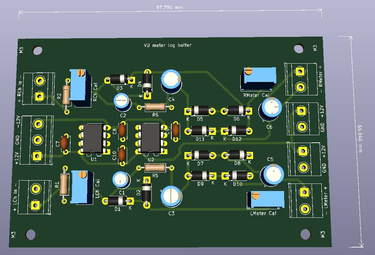Viewport: 375px width, 255px height.
Task: Click the U1 IC chip body
Action: pos(93,138)
